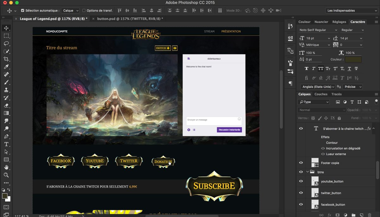The image size is (380, 217).
Task: Open the paragraph panel icon in dock
Action: click(x=290, y=84)
